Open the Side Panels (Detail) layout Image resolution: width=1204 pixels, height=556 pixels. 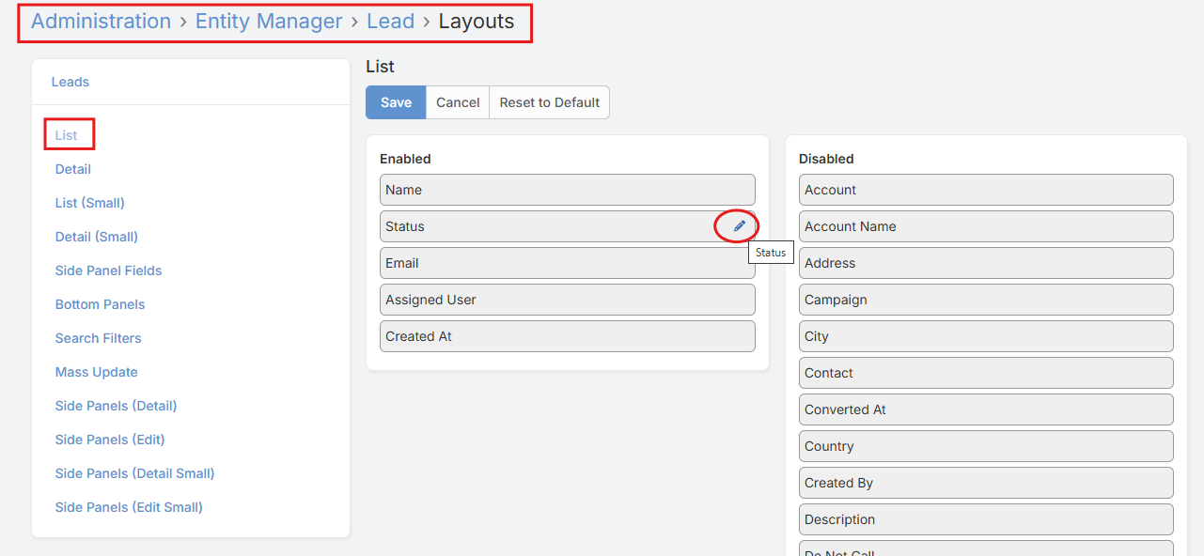click(x=116, y=405)
